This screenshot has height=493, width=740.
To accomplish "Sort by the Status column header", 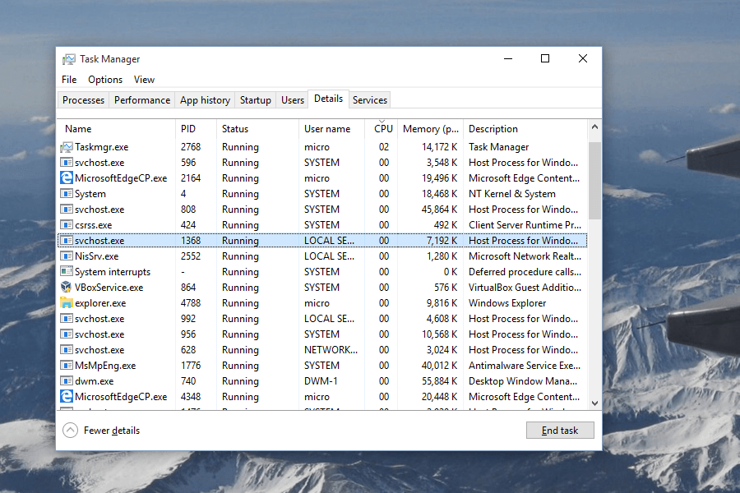I will pos(257,129).
